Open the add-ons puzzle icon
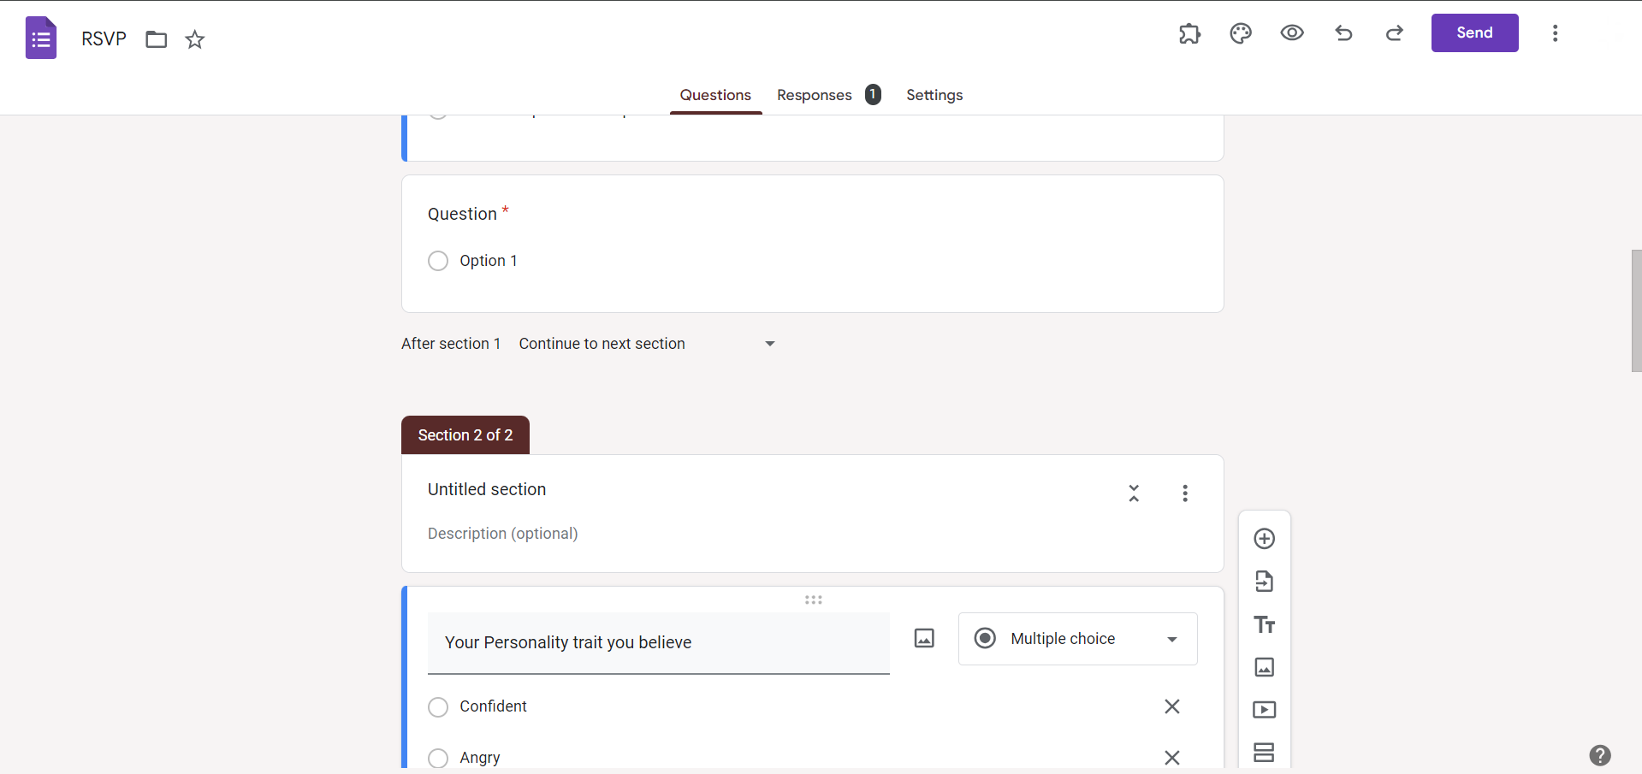The width and height of the screenshot is (1642, 774). click(1189, 33)
